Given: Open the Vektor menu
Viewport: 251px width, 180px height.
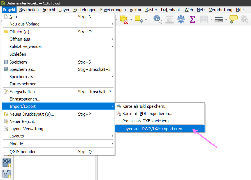Looking at the screenshot, I should 135,10.
